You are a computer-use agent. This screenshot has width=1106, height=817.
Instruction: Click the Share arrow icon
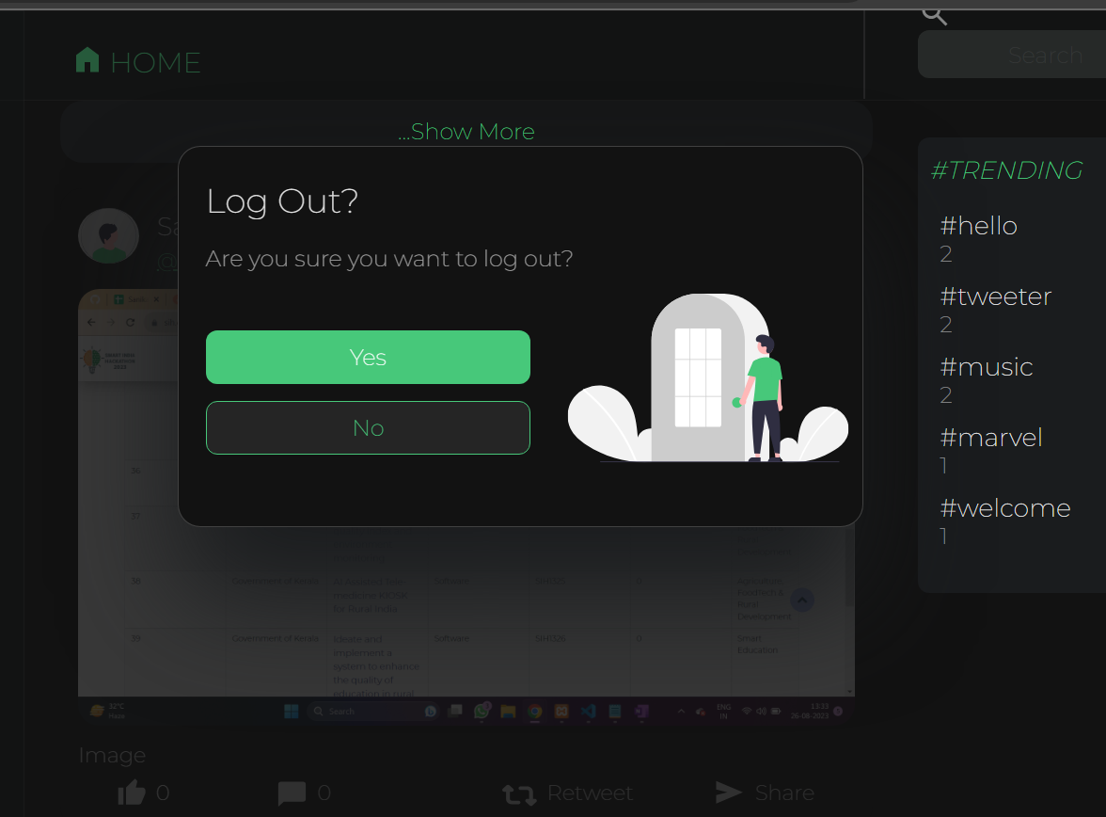[727, 792]
